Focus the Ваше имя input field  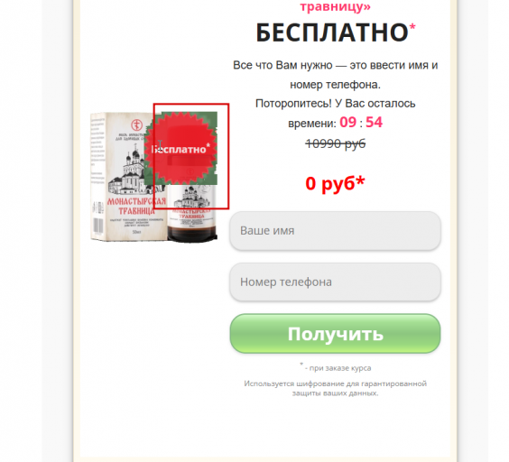point(335,231)
